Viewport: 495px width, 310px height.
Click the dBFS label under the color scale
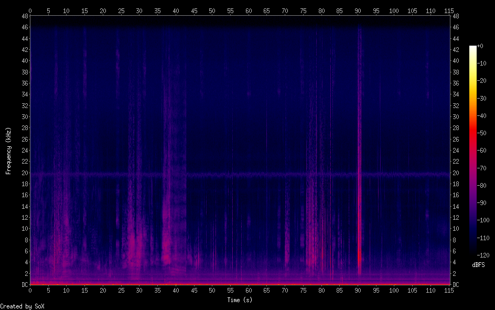pos(478,265)
